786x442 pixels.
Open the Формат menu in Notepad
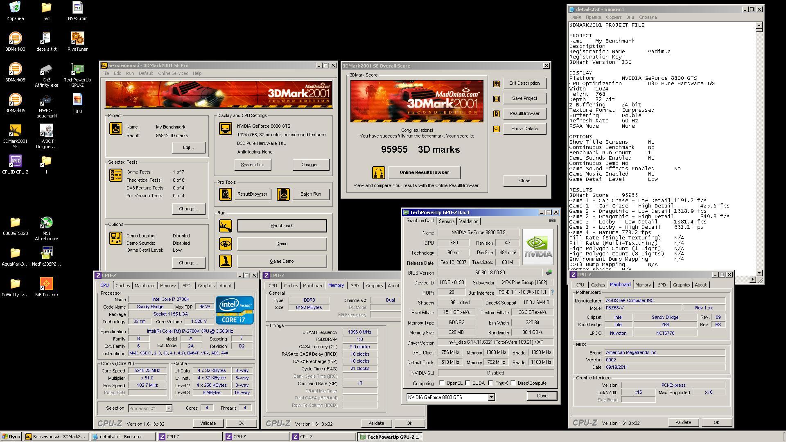coord(613,17)
